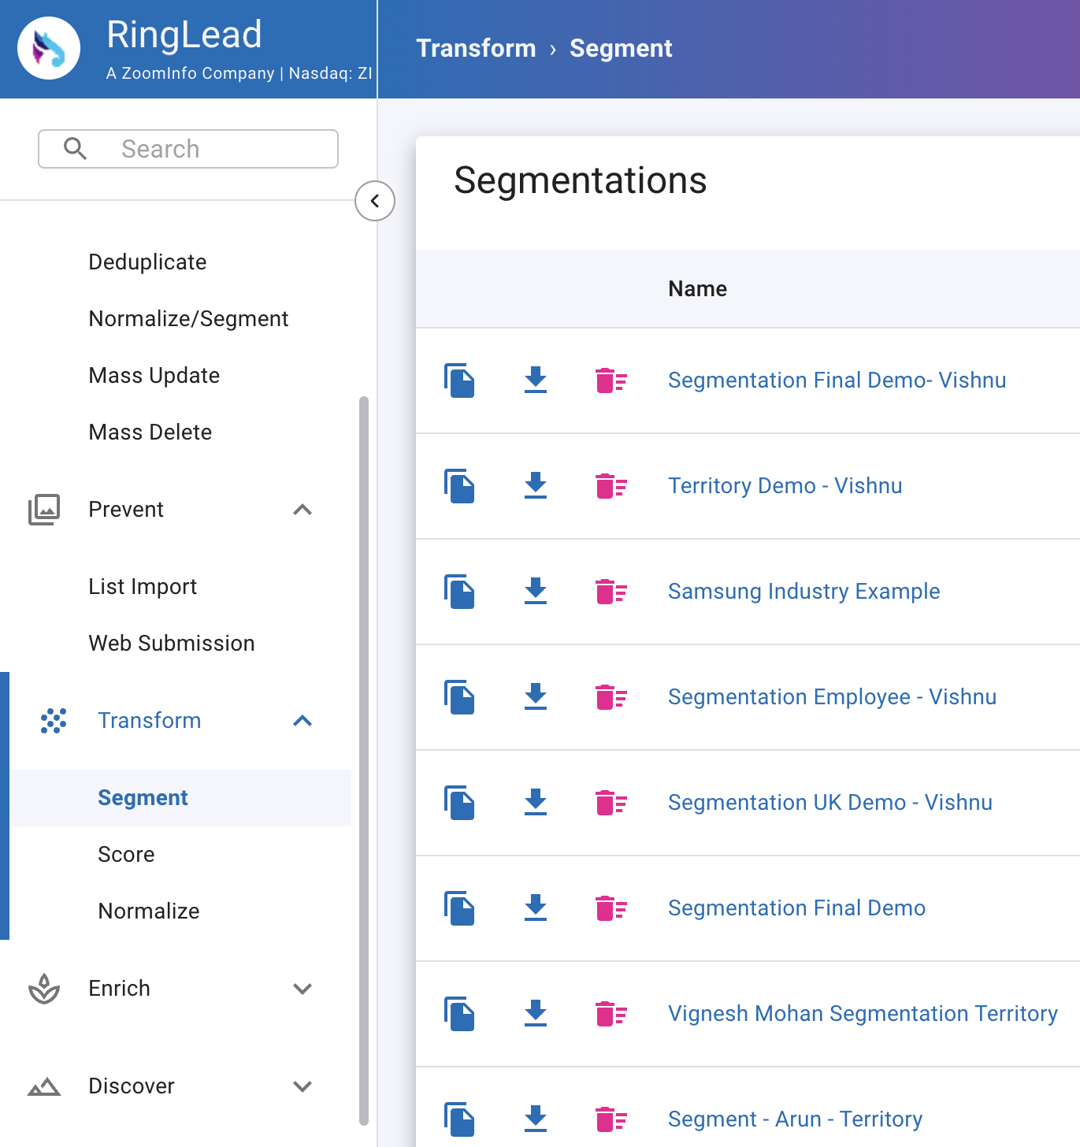Delete the Vignesh Mohan Segmentation Territory entry
The width and height of the screenshot is (1080, 1147).
(x=612, y=1015)
